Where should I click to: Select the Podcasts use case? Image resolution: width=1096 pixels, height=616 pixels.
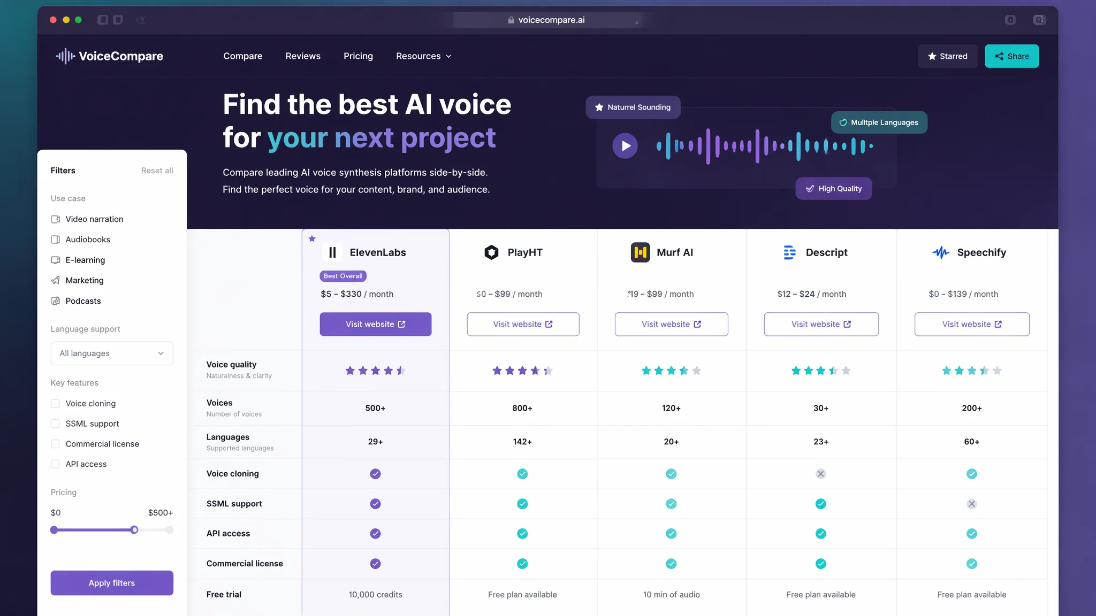tap(76, 301)
